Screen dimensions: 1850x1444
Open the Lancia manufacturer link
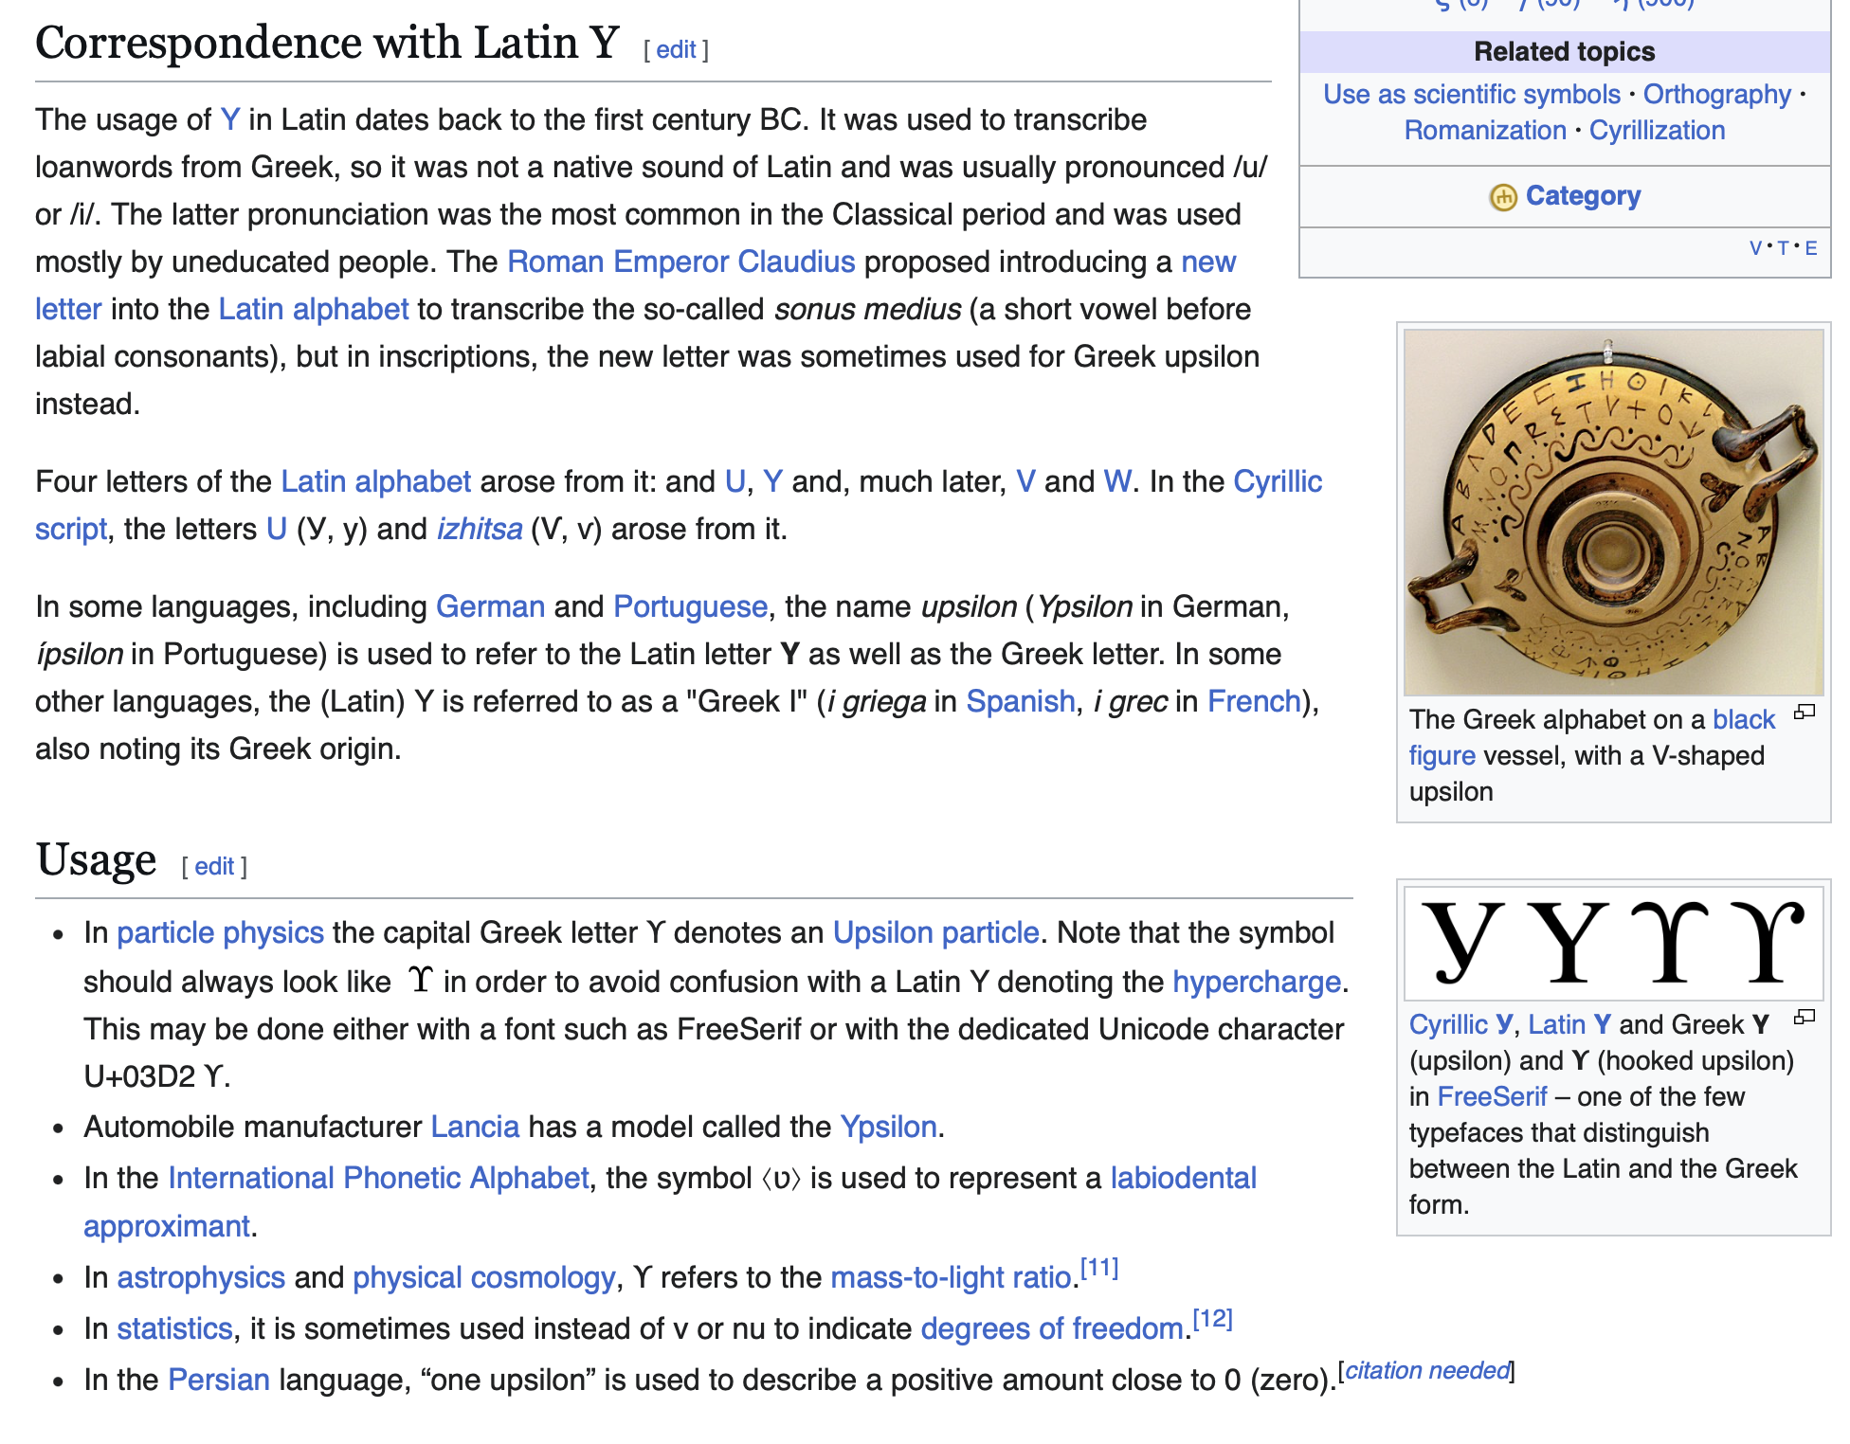(475, 1127)
